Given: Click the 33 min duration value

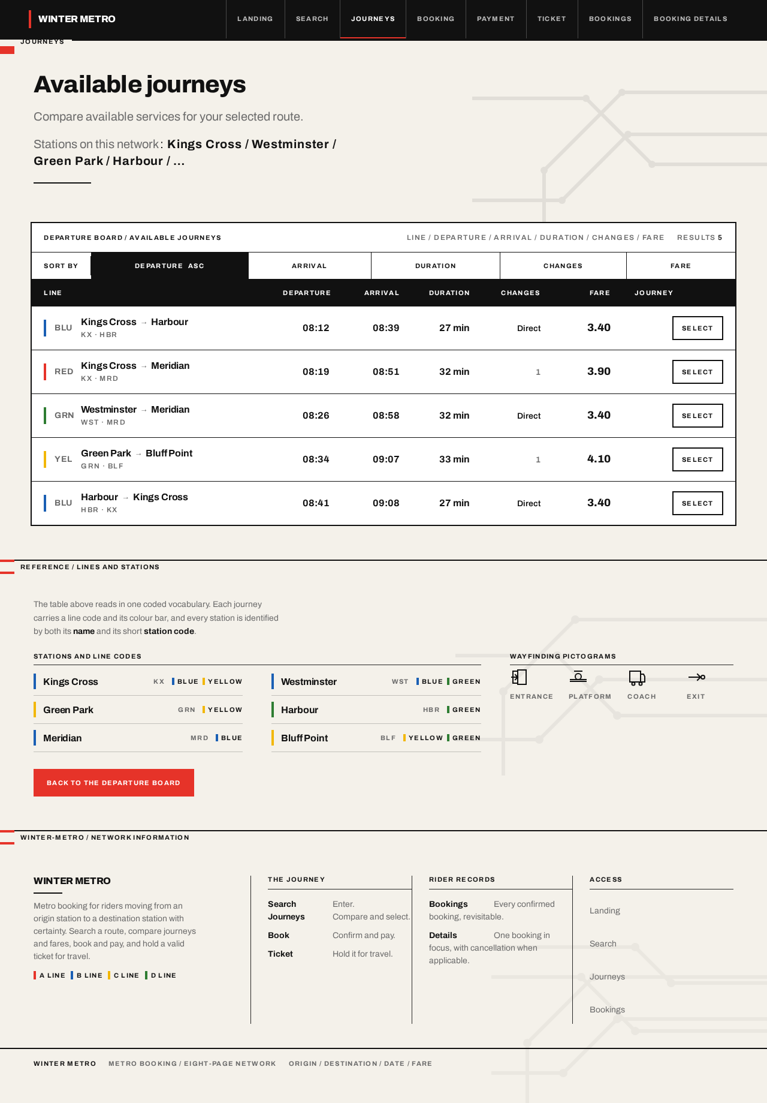Looking at the screenshot, I should click(454, 459).
